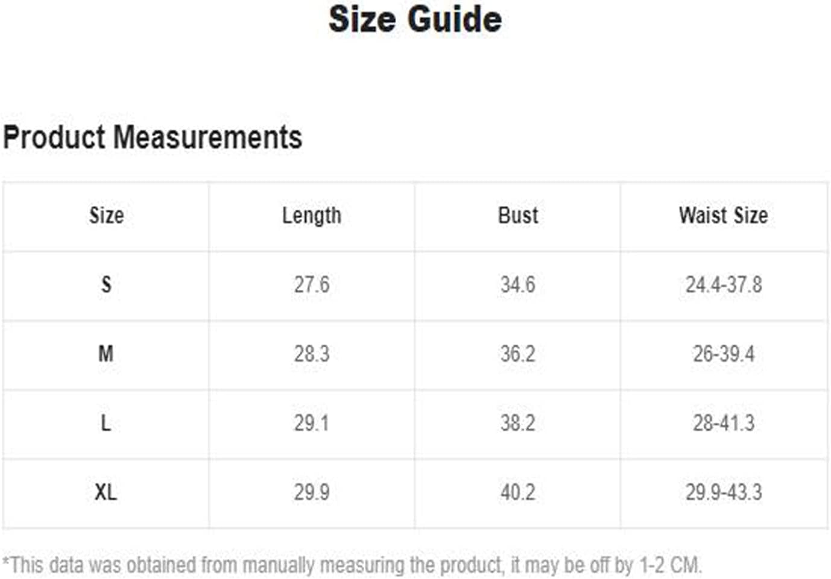Click the 36.2 bust cell
The height and width of the screenshot is (579, 831).
tap(518, 354)
